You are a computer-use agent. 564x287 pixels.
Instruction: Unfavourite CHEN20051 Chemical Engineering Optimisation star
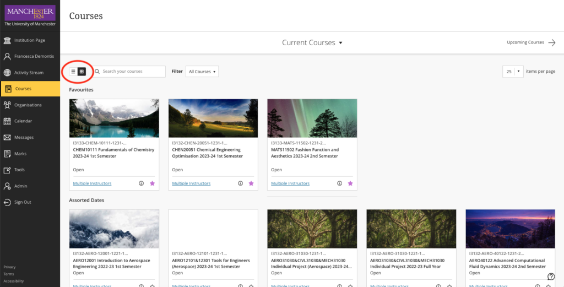point(251,183)
